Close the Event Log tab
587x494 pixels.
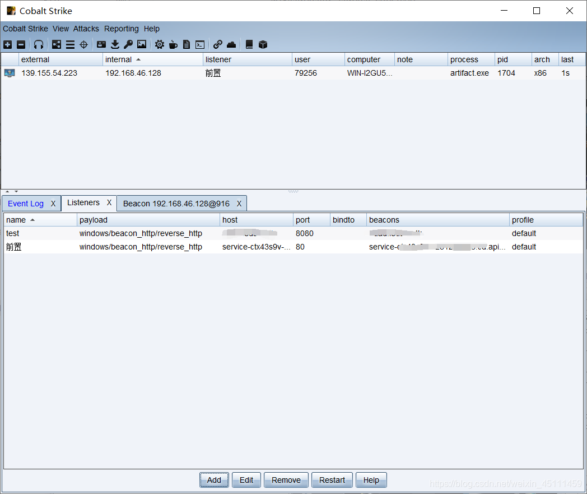tap(53, 204)
